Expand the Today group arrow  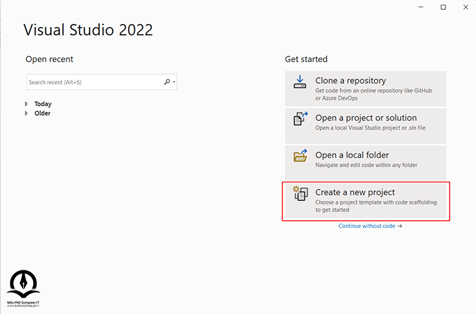[x=26, y=104]
